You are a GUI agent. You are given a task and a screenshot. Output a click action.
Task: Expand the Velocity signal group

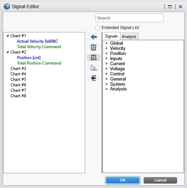(106, 48)
